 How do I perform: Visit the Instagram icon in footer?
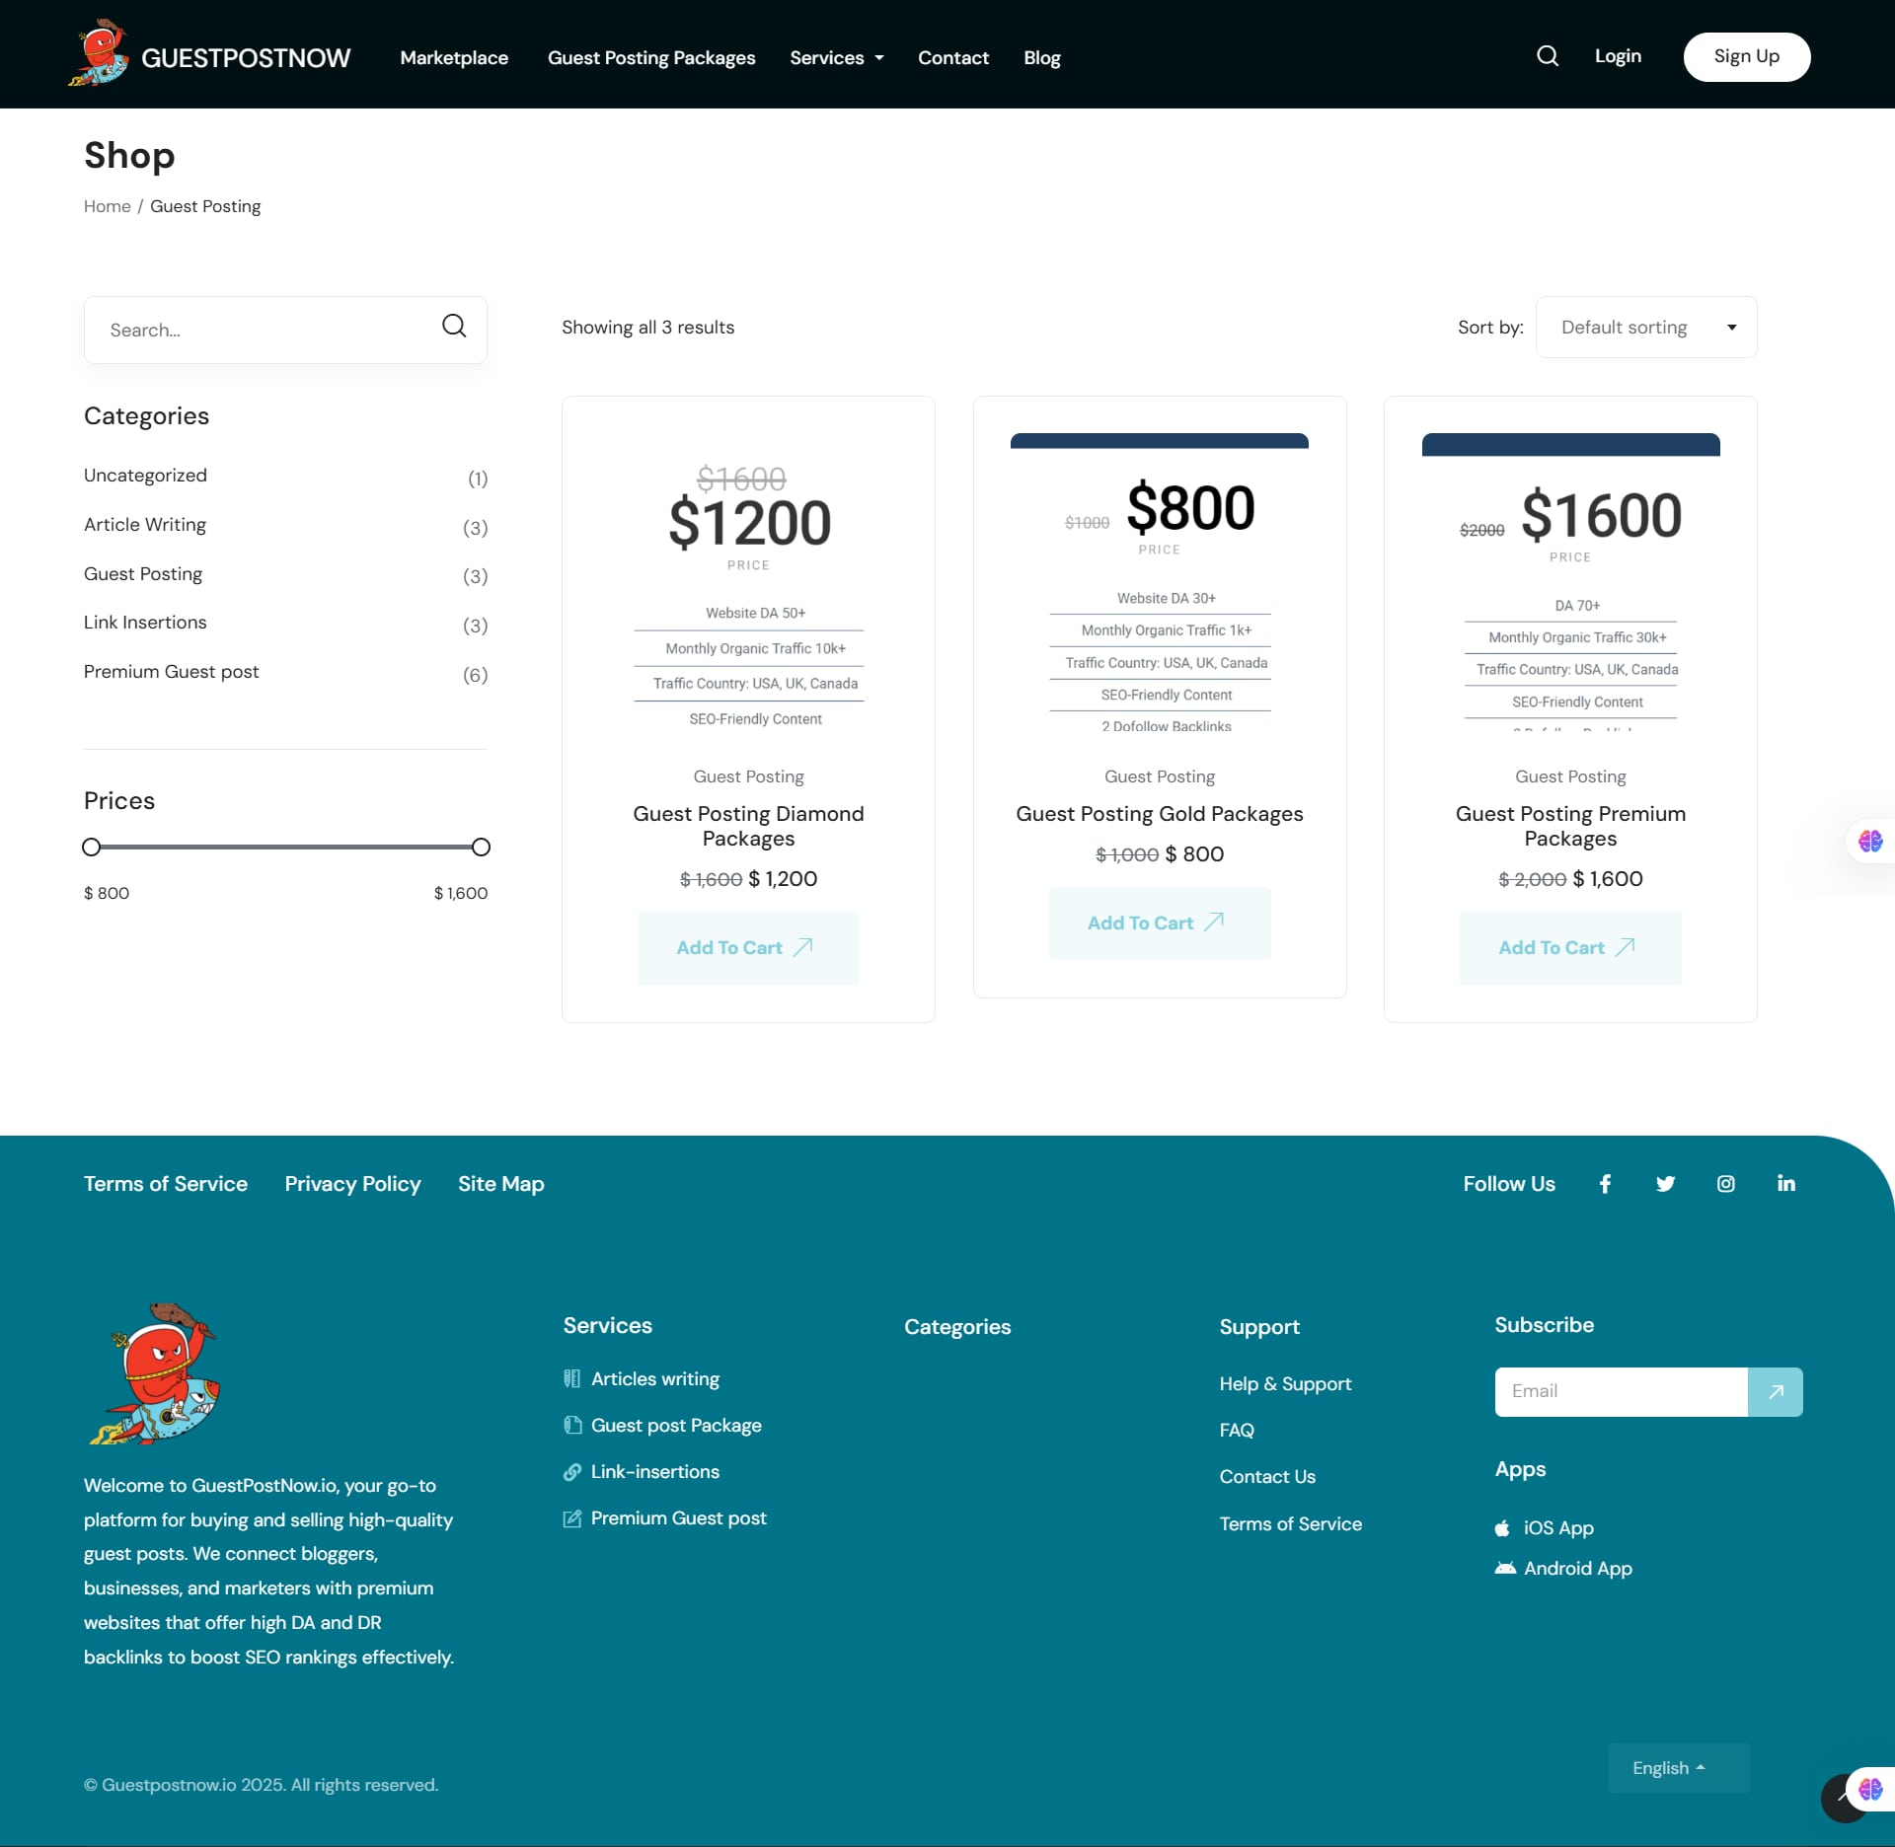[1725, 1183]
